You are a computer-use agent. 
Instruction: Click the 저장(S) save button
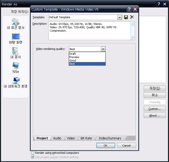point(155,88)
